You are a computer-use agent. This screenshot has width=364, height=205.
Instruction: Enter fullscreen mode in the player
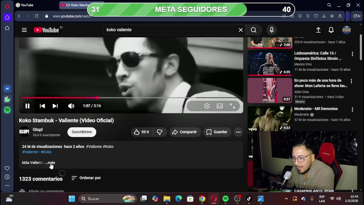click(x=232, y=106)
